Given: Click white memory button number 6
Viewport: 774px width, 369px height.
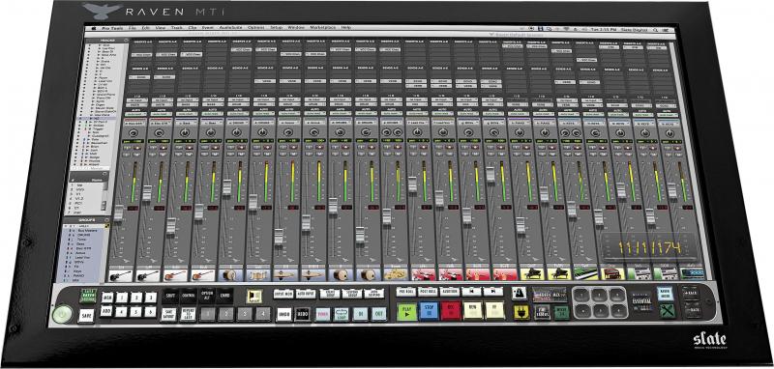Looking at the screenshot, I should (151, 312).
